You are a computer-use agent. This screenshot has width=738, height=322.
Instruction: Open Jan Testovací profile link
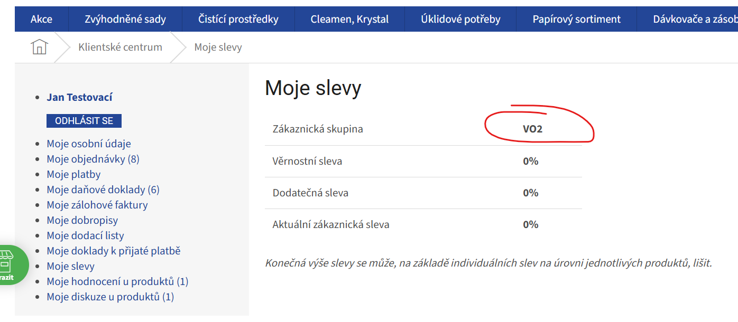[x=79, y=97]
